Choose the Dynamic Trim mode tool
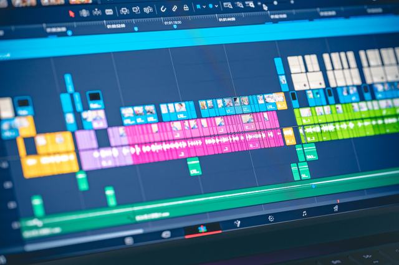This screenshot has height=265, width=399. click(x=97, y=12)
